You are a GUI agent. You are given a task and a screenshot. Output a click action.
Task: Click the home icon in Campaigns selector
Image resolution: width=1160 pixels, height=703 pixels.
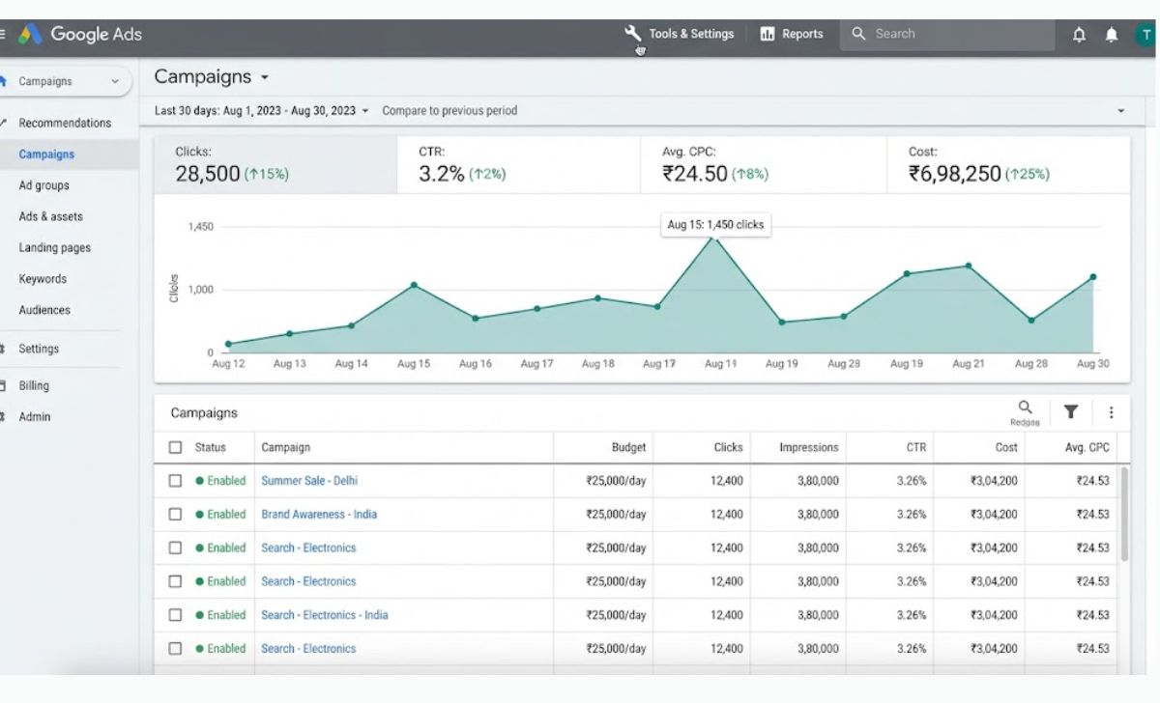pos(4,82)
